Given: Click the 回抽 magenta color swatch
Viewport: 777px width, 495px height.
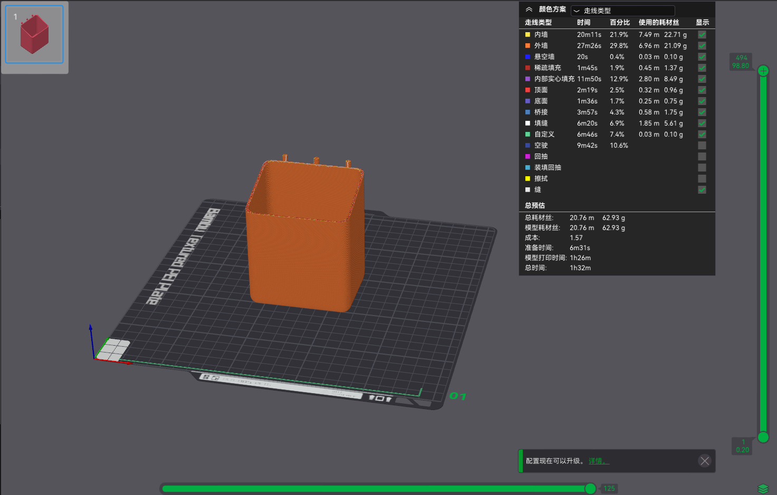Looking at the screenshot, I should (x=527, y=156).
